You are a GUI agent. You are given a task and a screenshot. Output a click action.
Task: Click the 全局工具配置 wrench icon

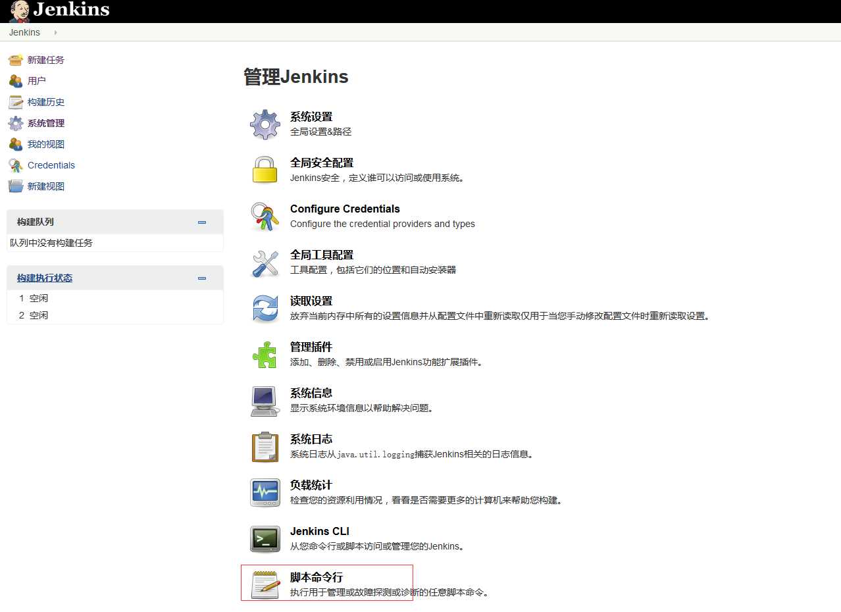[x=265, y=263]
